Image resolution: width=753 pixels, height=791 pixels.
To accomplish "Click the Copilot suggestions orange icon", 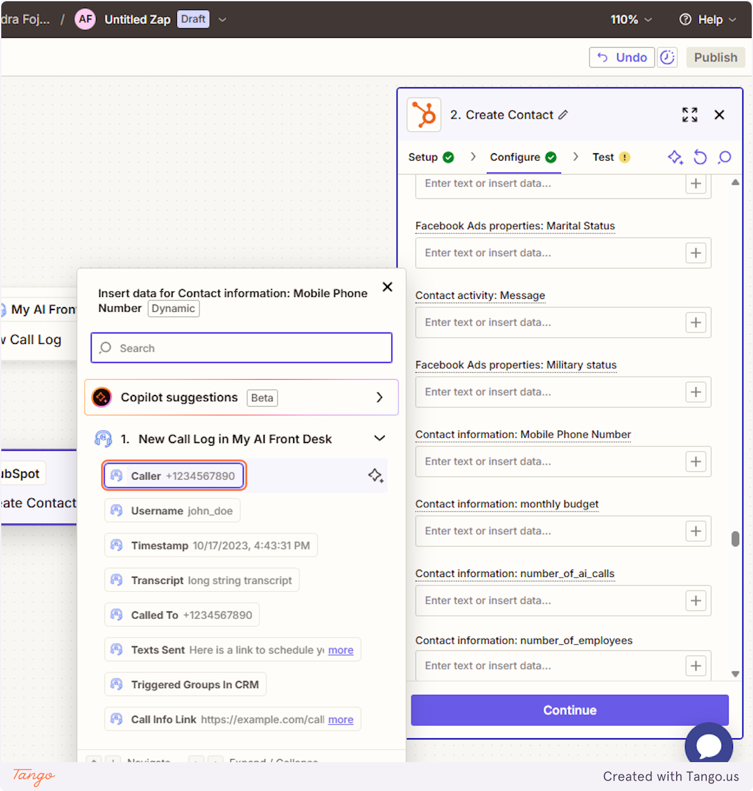I will (x=102, y=397).
